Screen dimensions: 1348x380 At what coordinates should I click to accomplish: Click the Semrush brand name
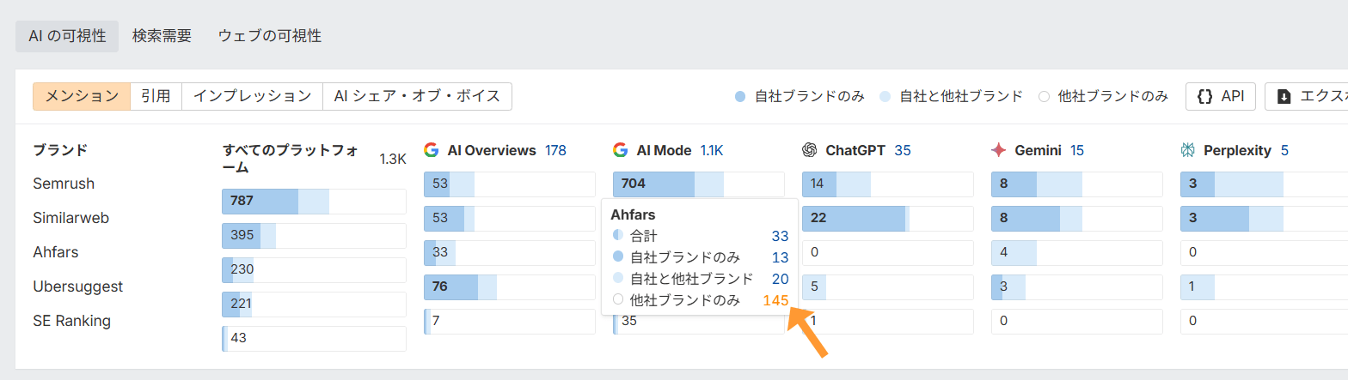(x=64, y=184)
